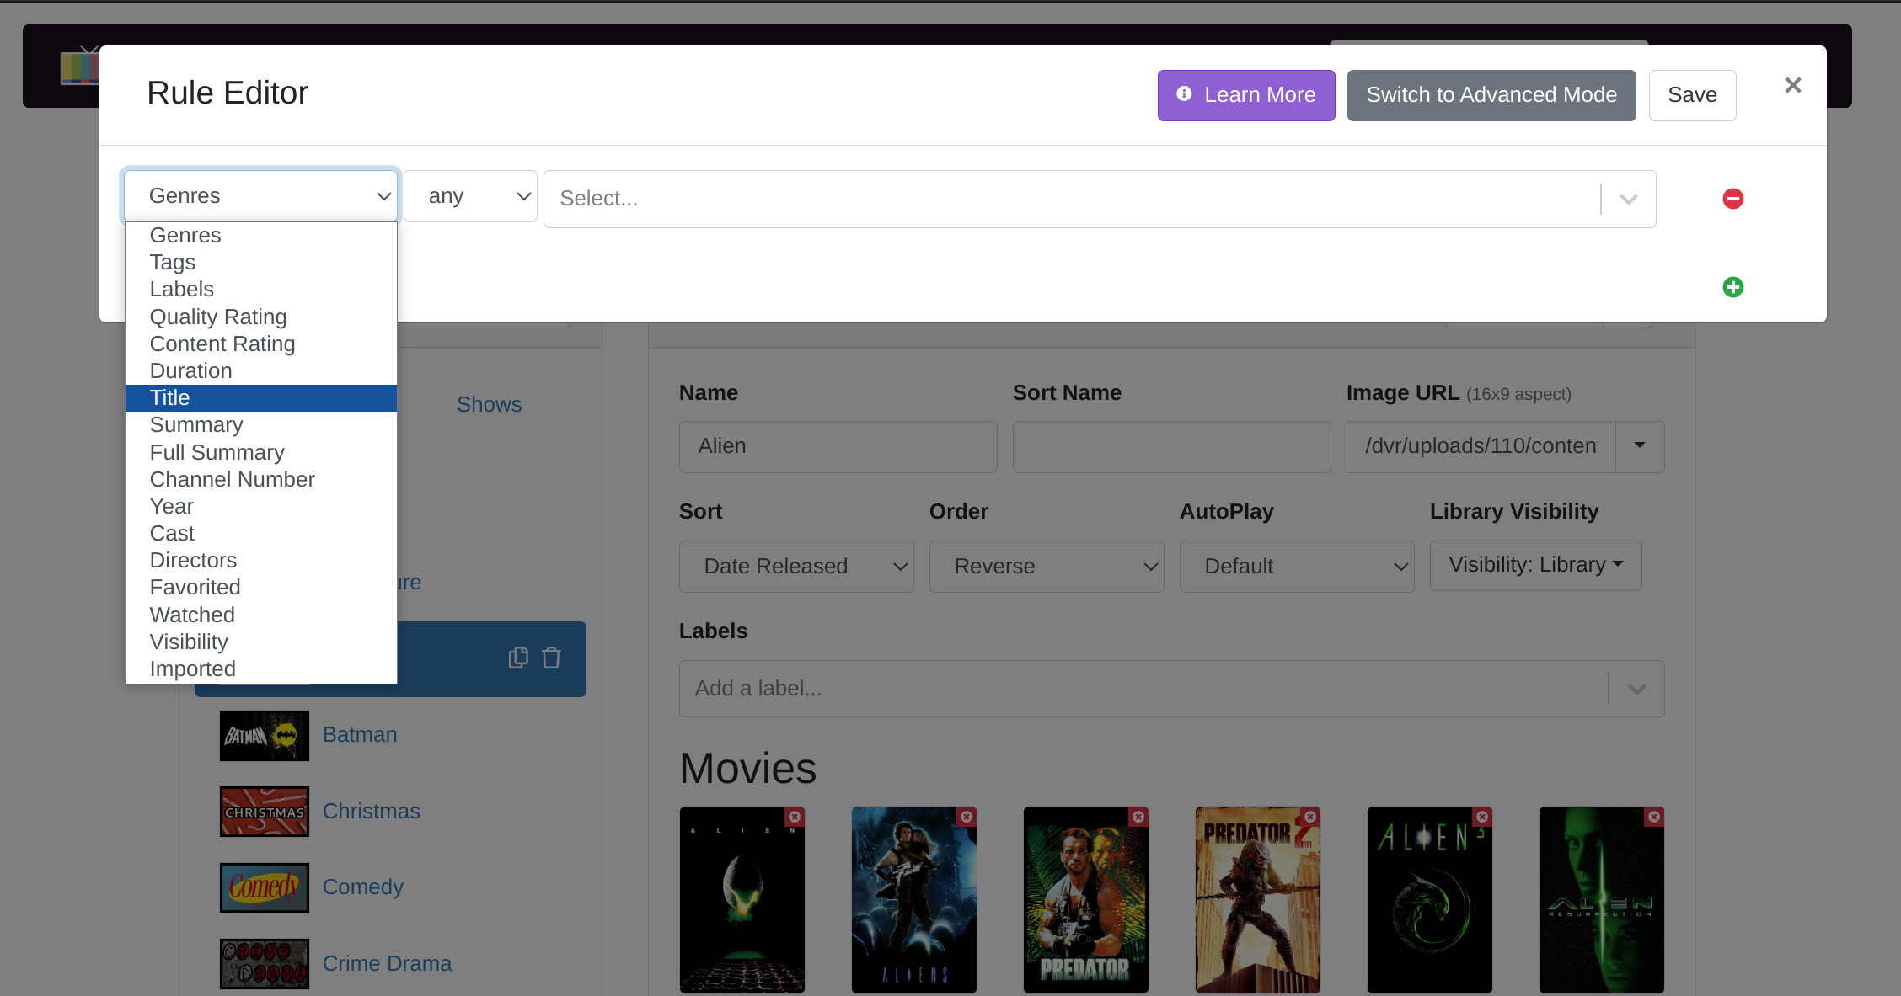Click the green add rule icon
1901x996 pixels.
point(1732,287)
